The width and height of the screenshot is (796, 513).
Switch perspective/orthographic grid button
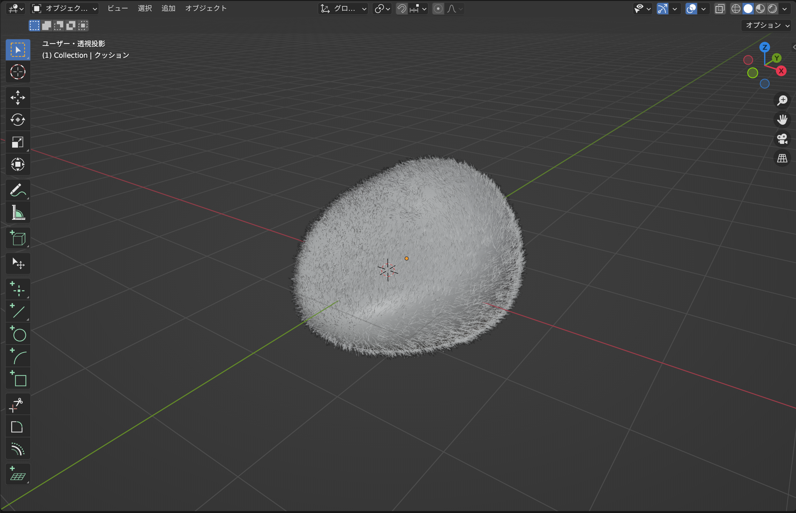pos(782,158)
